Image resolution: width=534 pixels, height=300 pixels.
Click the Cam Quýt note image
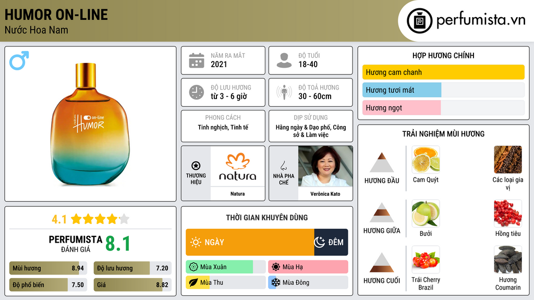point(426,159)
